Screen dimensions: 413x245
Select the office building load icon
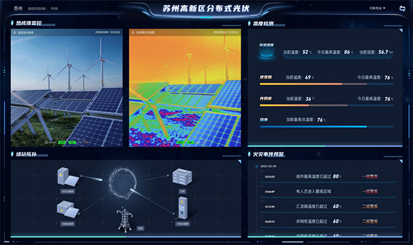click(x=182, y=177)
